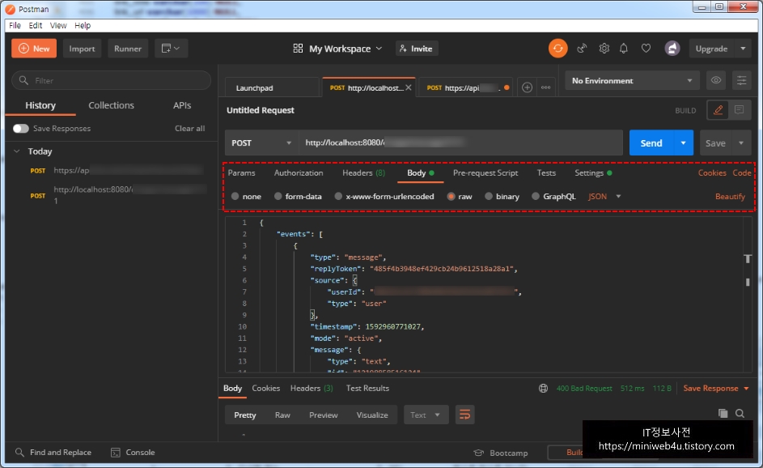Add a new request tab plus icon
Viewport: 763px width, 468px height.
[x=527, y=87]
